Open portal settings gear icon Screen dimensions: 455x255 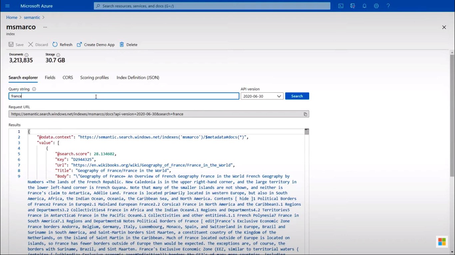pyautogui.click(x=376, y=6)
